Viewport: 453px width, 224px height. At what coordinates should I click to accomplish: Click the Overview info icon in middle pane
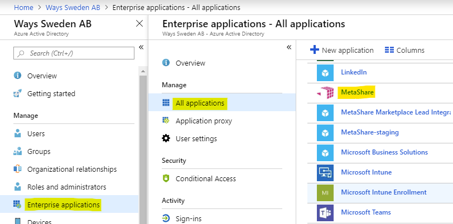(166, 62)
